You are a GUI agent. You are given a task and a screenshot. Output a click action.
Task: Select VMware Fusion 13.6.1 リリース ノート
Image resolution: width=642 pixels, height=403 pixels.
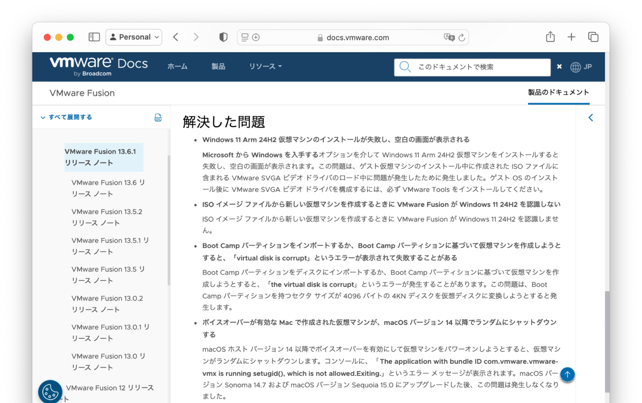click(x=104, y=157)
